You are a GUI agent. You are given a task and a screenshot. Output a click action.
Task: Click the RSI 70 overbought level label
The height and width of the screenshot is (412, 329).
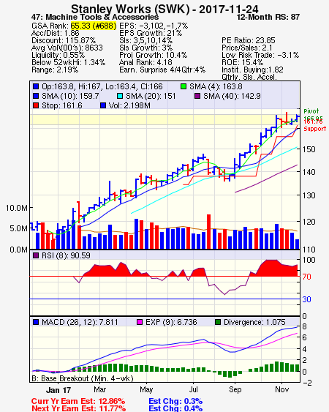306,277
